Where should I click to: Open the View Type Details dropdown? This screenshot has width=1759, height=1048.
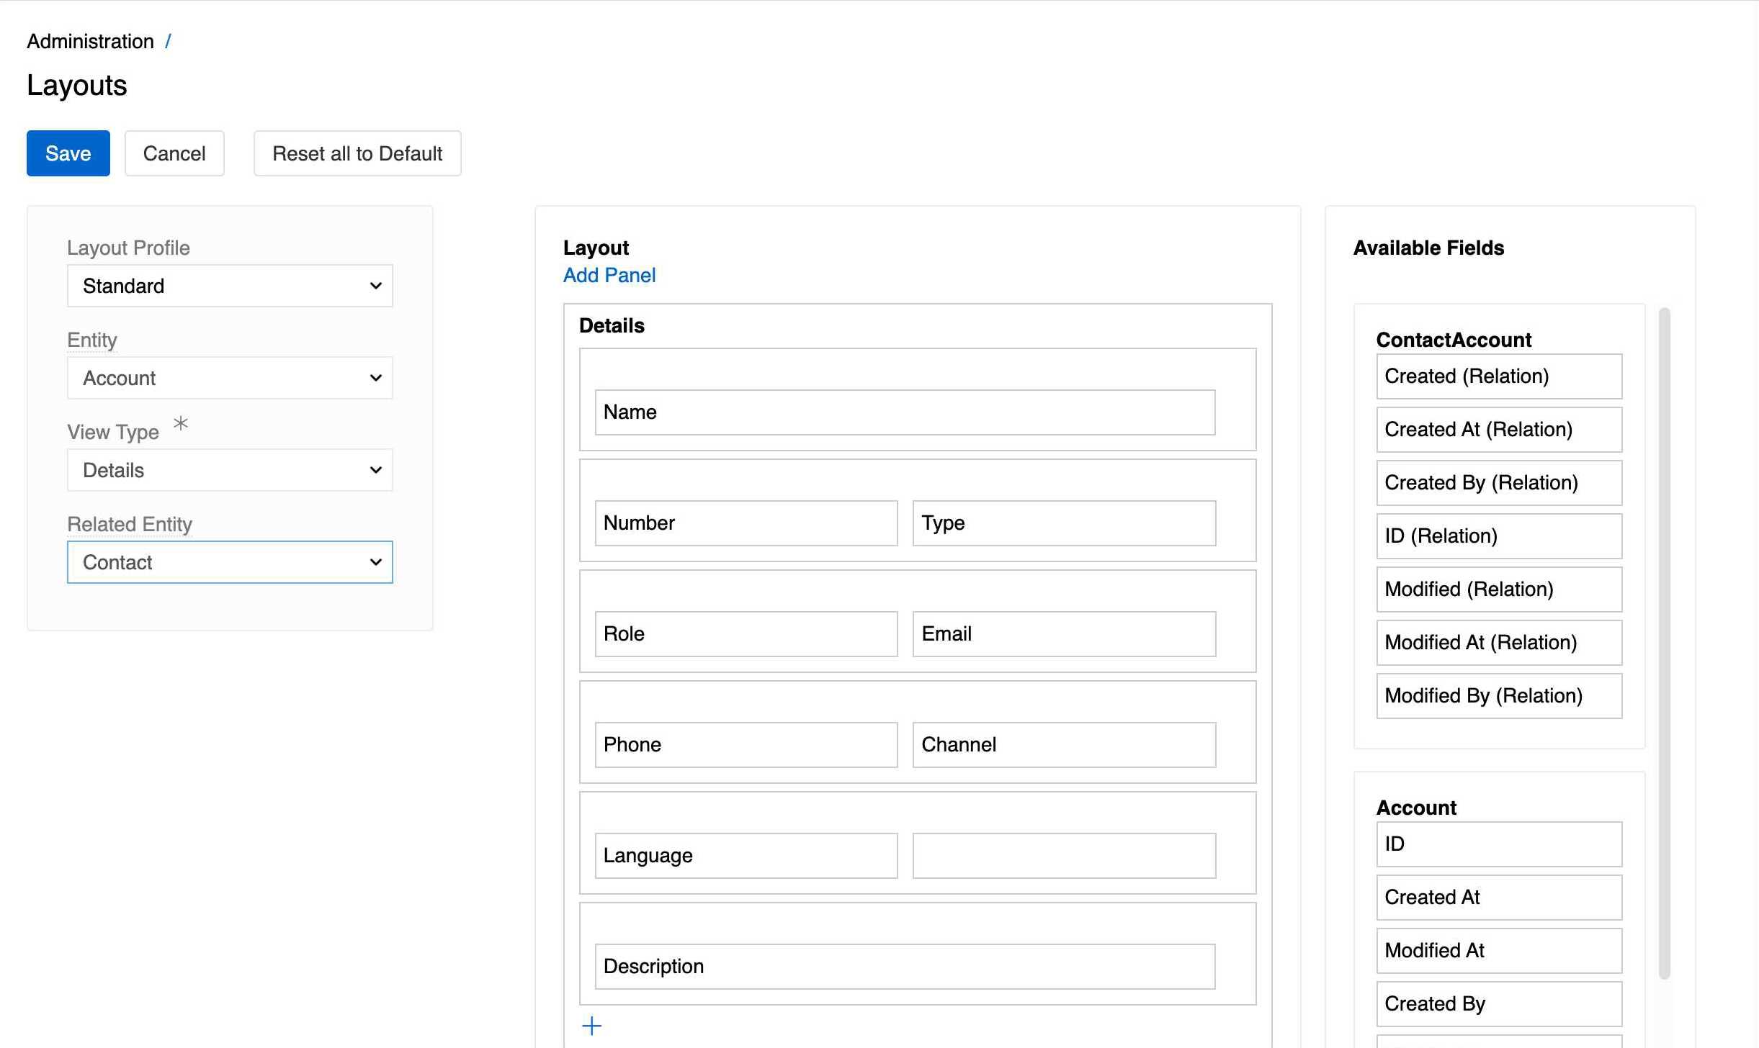[x=230, y=470]
